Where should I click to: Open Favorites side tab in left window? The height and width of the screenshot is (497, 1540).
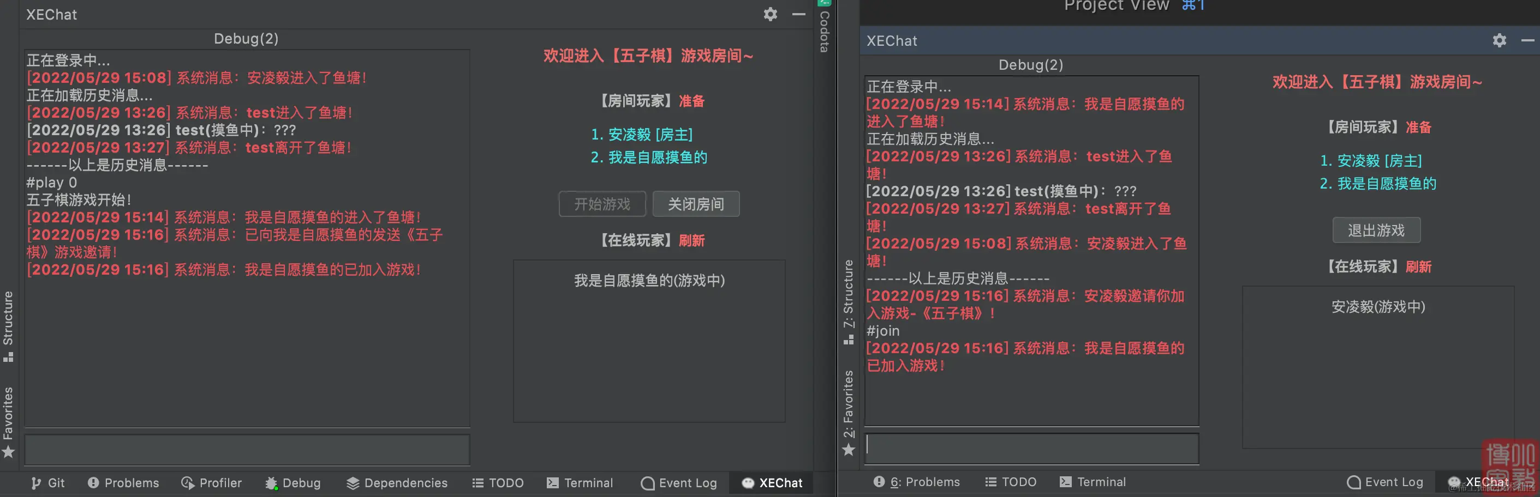8,422
